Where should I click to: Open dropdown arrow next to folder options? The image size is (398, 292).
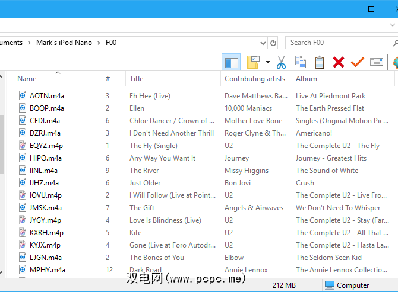click(x=267, y=62)
